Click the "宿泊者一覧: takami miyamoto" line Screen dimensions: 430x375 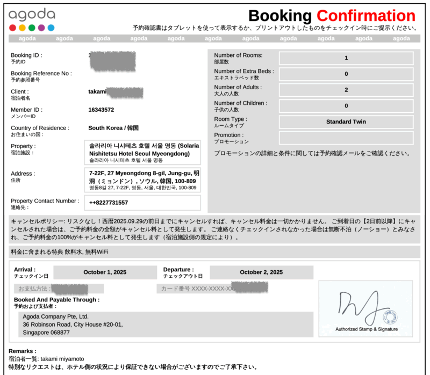[x=46, y=359]
